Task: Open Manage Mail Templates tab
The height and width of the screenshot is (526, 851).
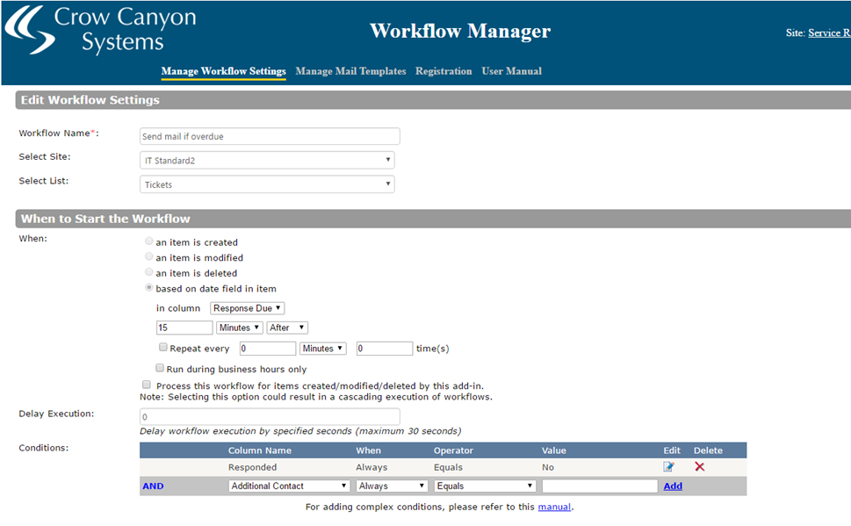Action: pos(350,71)
